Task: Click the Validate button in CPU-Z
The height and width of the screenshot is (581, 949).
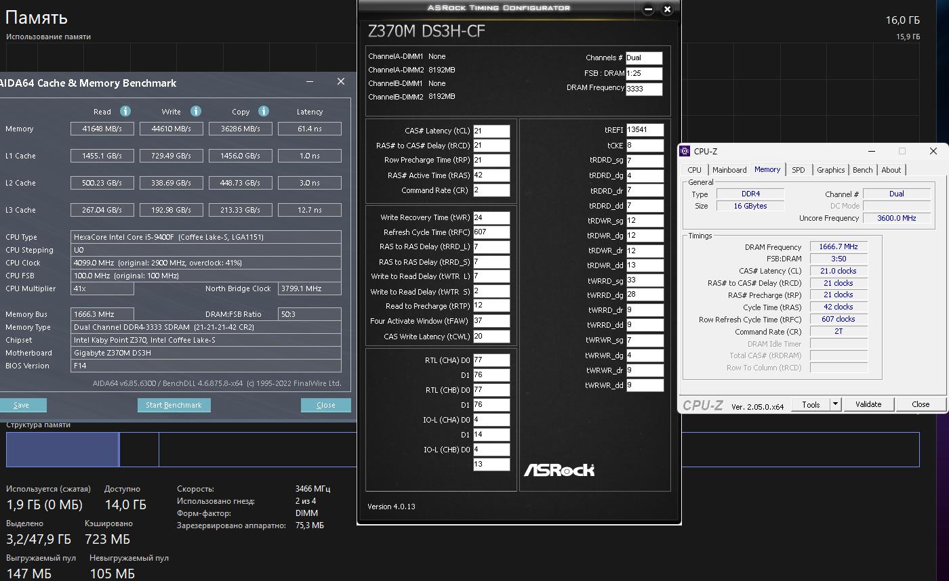Action: (868, 404)
